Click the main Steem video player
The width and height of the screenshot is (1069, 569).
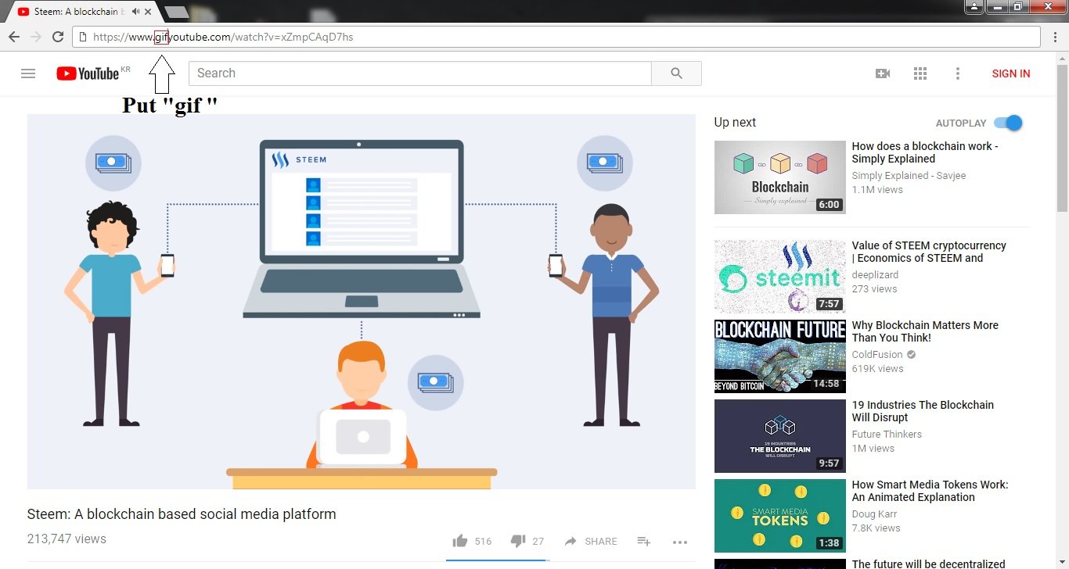[x=362, y=302]
